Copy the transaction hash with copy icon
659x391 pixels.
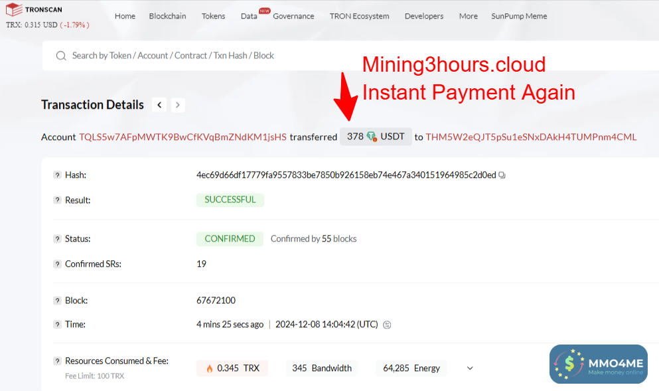point(502,175)
